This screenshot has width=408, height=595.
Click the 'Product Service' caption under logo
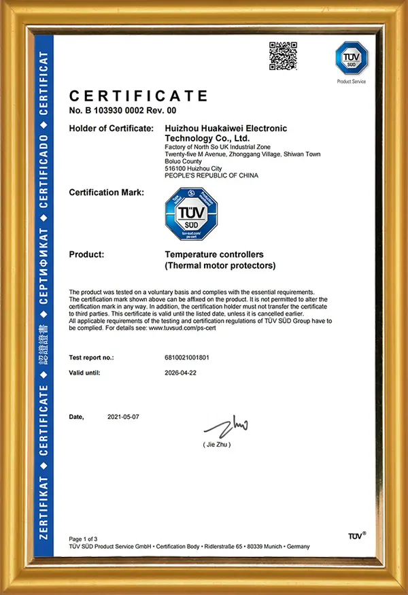tap(352, 82)
